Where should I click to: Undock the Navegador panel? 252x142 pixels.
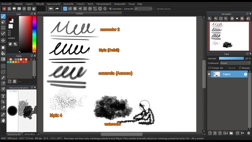[x=247, y=14]
